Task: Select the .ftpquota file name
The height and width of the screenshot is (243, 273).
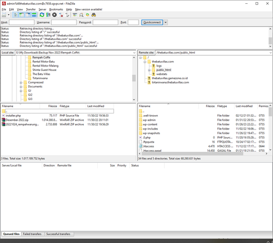Action: coord(149,142)
